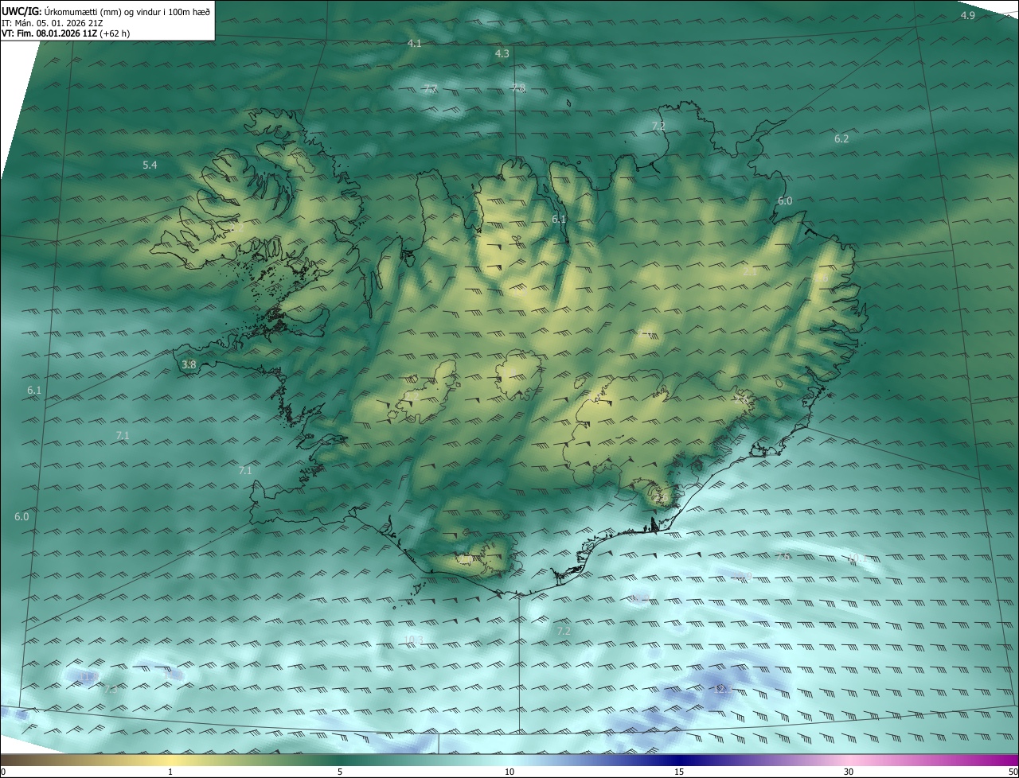This screenshot has height=778, width=1019.
Task: Click the 10.3 value label
Action: click(x=413, y=640)
